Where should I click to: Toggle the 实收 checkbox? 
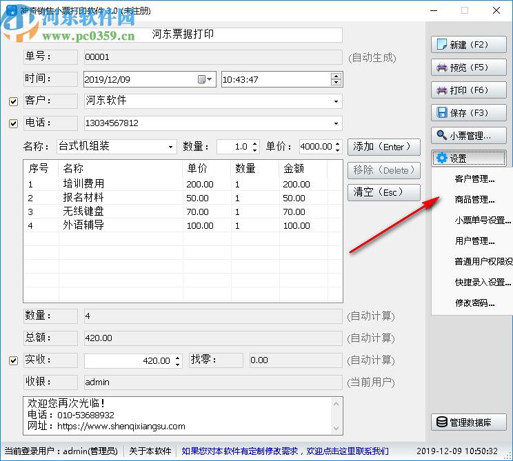(13, 360)
